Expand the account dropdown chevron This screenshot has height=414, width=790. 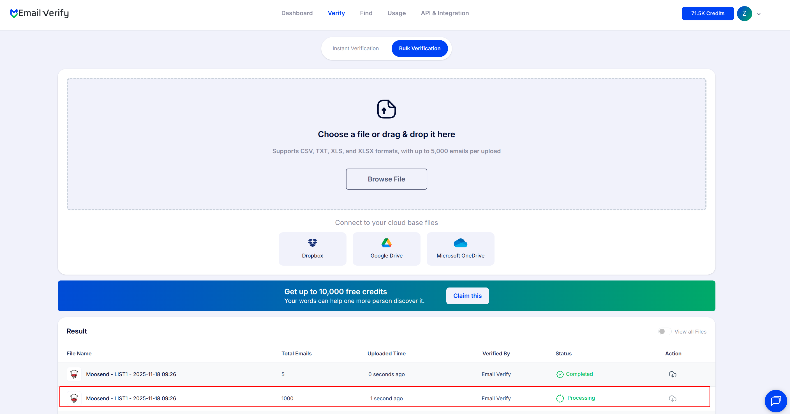(759, 14)
